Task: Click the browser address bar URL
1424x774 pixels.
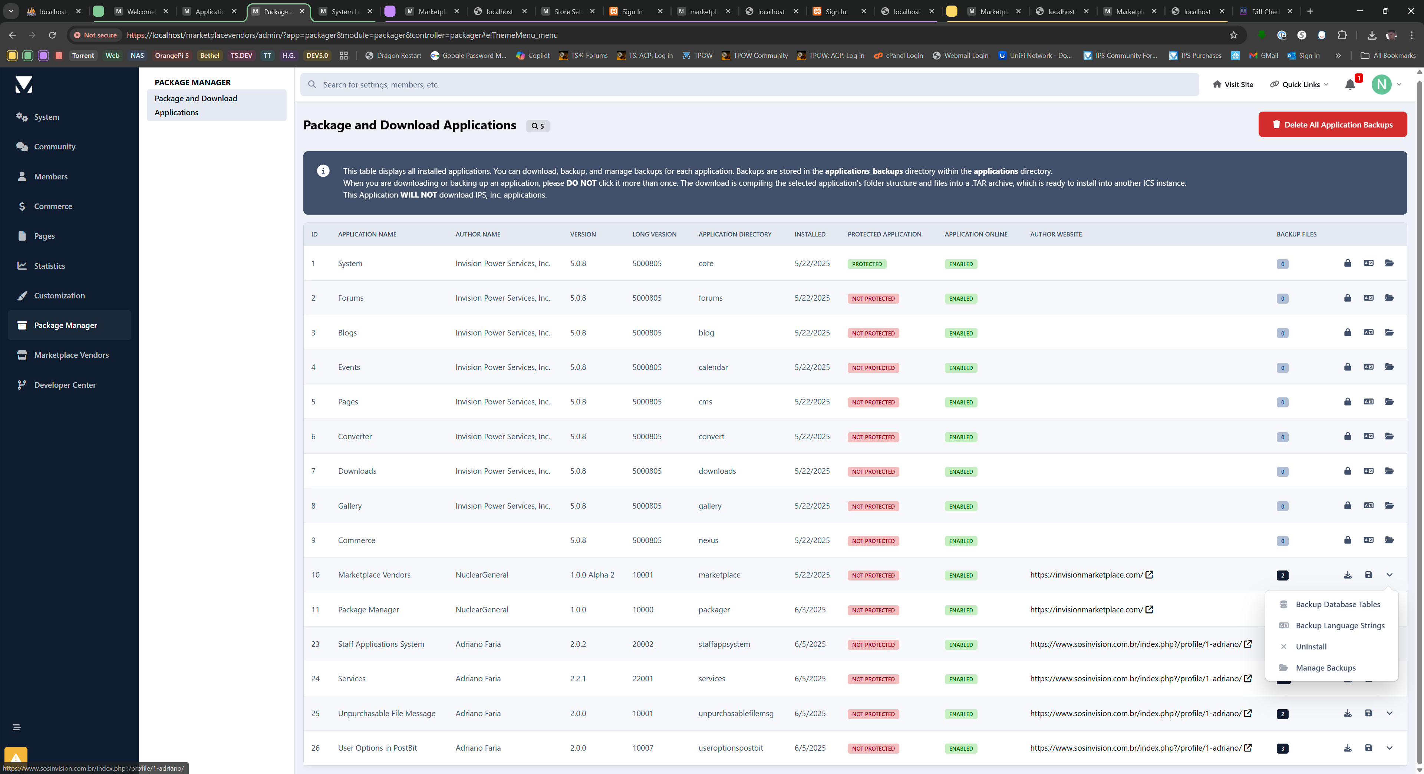Action: coord(342,35)
